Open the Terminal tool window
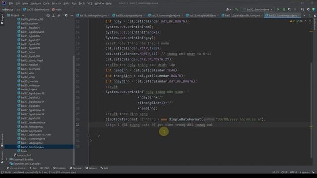Viewport: 317px width, 178px height. pos(76,168)
